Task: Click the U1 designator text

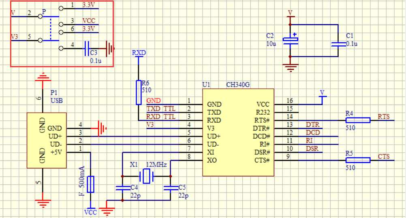Action: tap(206, 85)
